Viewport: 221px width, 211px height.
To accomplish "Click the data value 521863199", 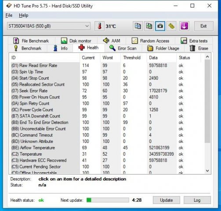I will 159,148.
